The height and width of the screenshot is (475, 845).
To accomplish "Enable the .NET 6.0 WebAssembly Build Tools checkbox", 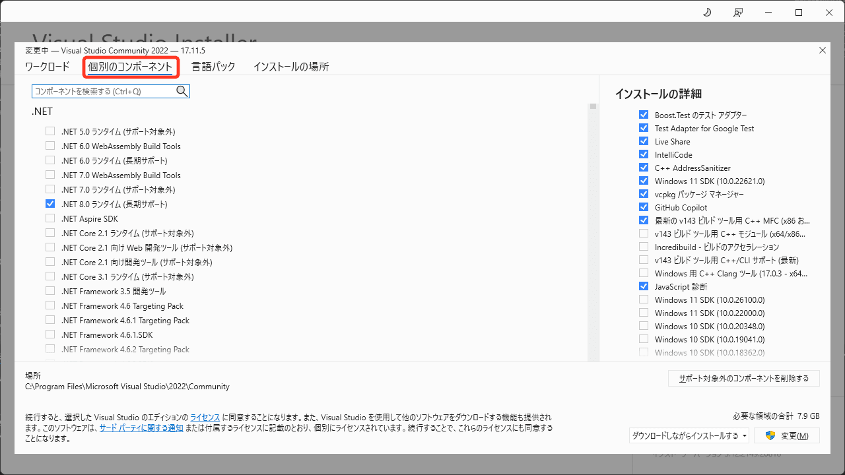I will click(x=50, y=146).
